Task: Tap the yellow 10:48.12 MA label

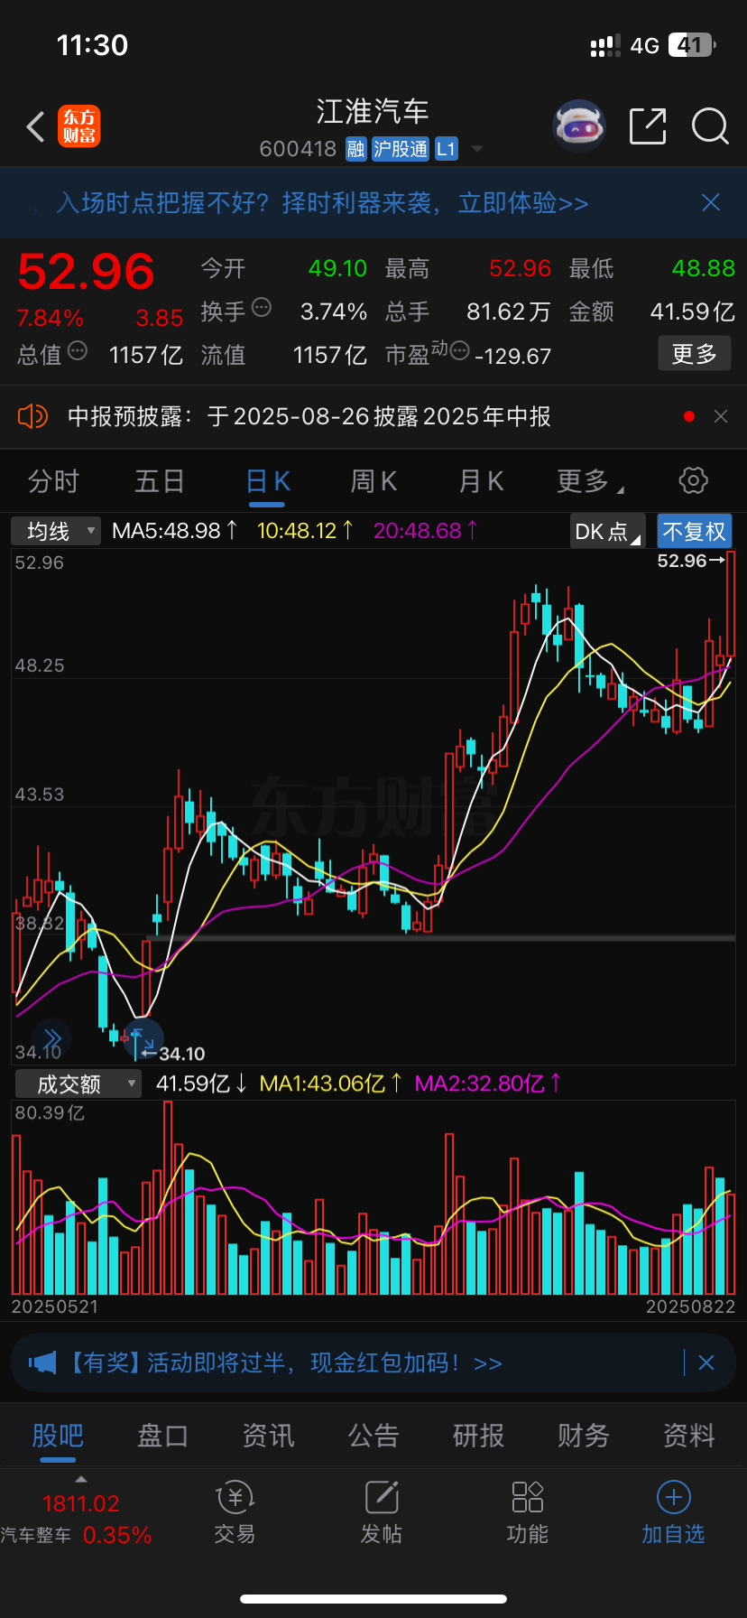Action: pyautogui.click(x=305, y=531)
